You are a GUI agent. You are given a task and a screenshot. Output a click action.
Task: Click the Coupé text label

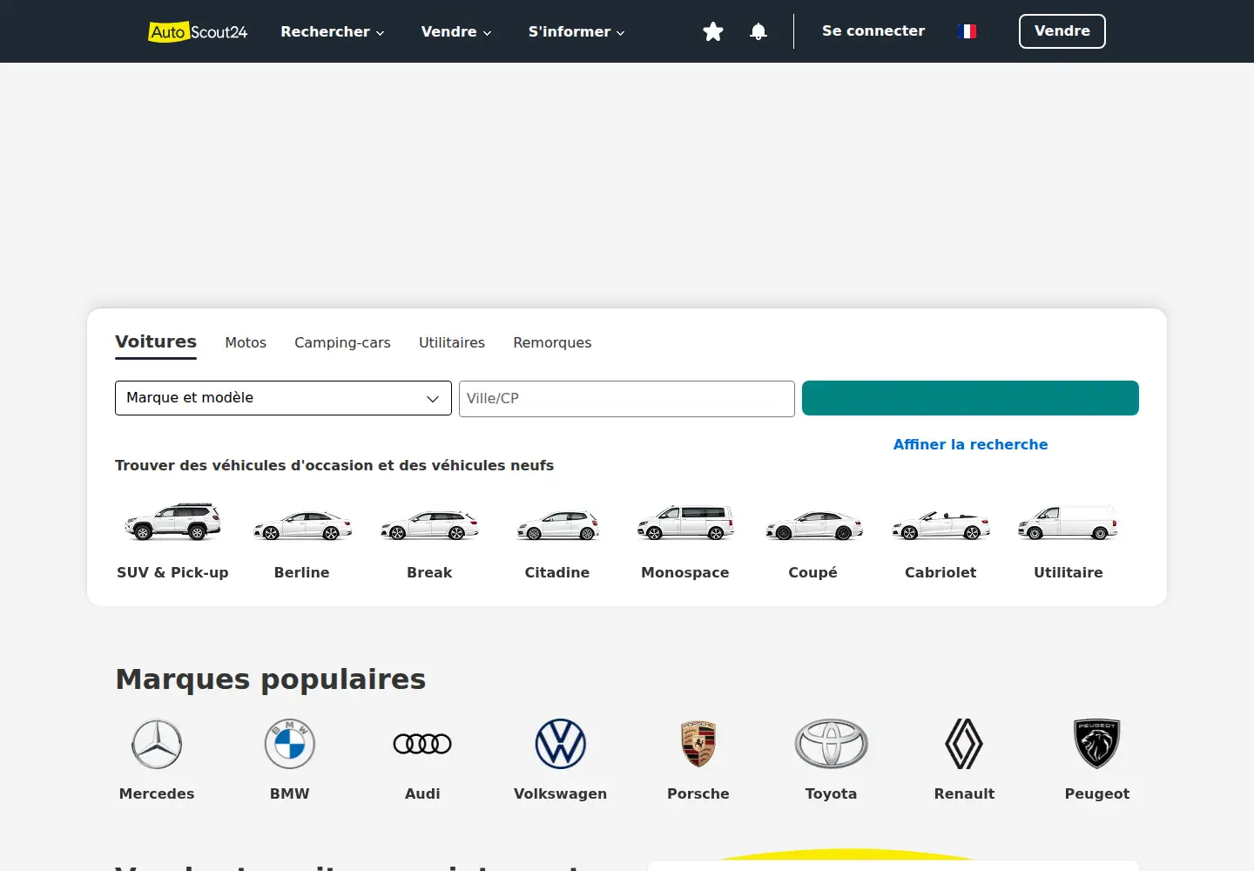pyautogui.click(x=813, y=572)
